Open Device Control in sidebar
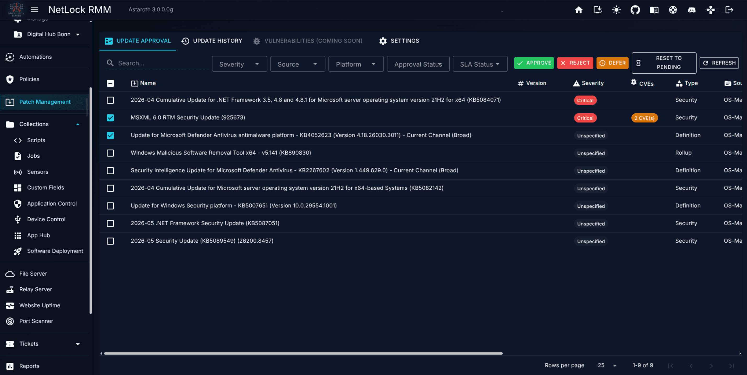The width and height of the screenshot is (747, 375). click(44, 219)
